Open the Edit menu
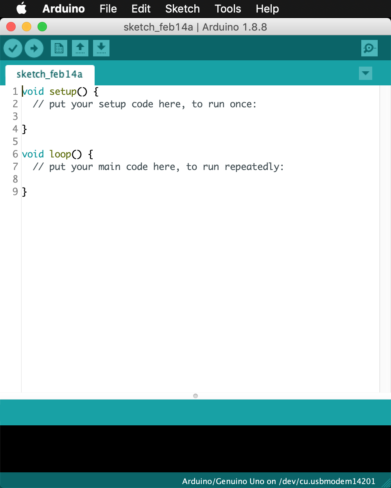Image resolution: width=391 pixels, height=488 pixels. click(x=141, y=9)
